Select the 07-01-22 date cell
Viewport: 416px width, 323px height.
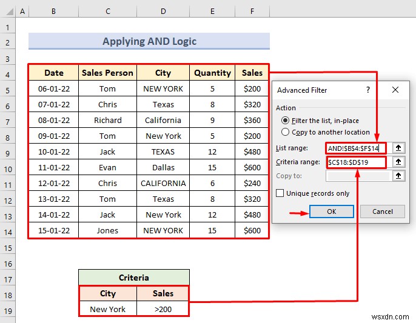point(54,104)
